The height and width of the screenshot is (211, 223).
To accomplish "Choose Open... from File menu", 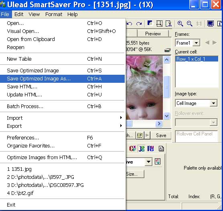I will [x=62, y=23].
